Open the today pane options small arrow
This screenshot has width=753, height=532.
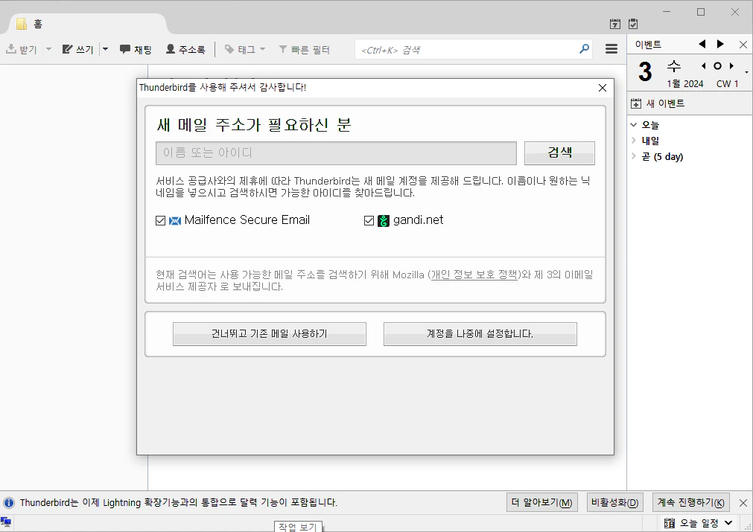pyautogui.click(x=746, y=72)
